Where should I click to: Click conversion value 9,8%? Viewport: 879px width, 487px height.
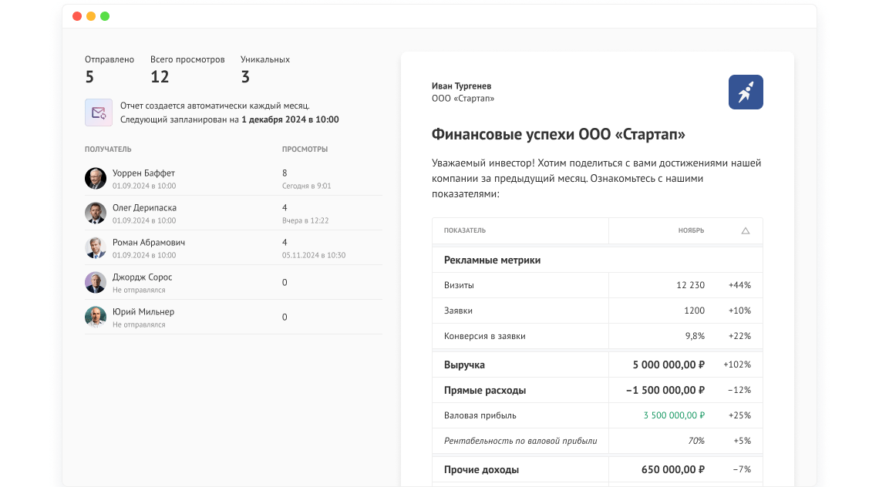point(695,336)
